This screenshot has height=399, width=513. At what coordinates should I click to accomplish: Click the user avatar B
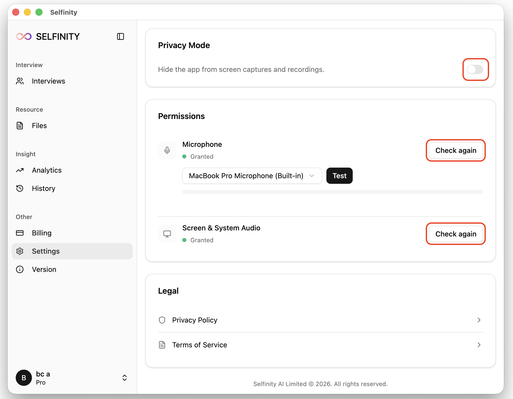tap(24, 378)
